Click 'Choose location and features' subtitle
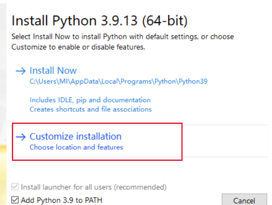This screenshot has width=272, height=205. click(76, 147)
